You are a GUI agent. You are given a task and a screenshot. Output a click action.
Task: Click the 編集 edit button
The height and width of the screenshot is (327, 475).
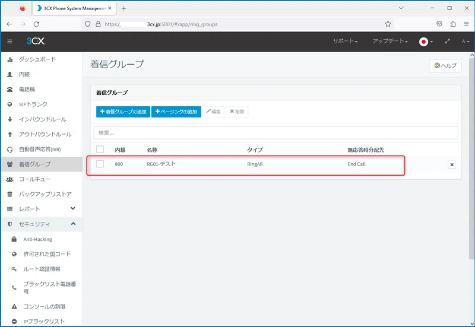coord(213,112)
